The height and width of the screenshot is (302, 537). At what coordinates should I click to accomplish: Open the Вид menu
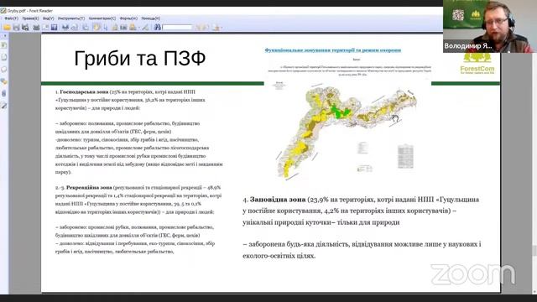pos(49,18)
